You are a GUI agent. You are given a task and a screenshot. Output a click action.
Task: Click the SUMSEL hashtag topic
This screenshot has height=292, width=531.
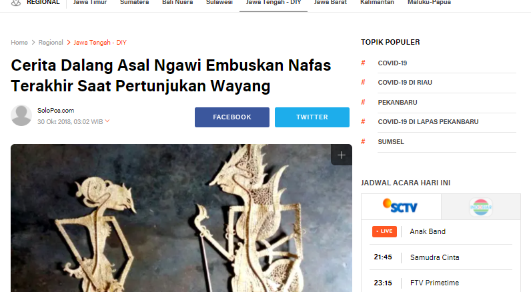(x=391, y=142)
